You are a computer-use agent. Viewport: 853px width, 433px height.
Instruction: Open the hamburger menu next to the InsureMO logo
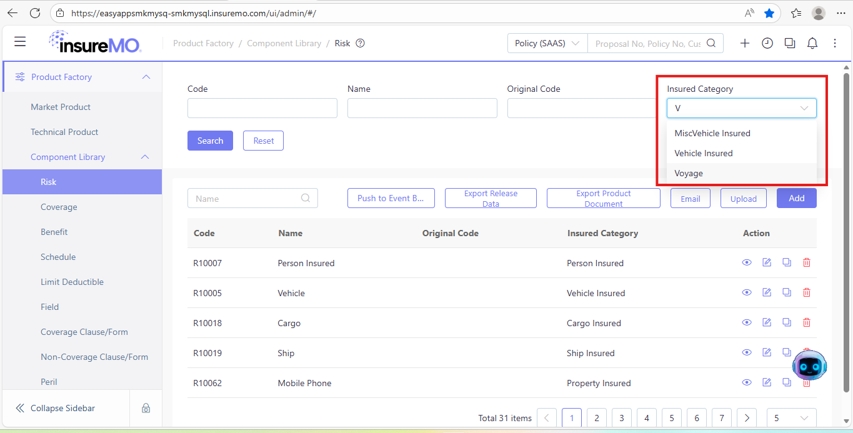(20, 42)
